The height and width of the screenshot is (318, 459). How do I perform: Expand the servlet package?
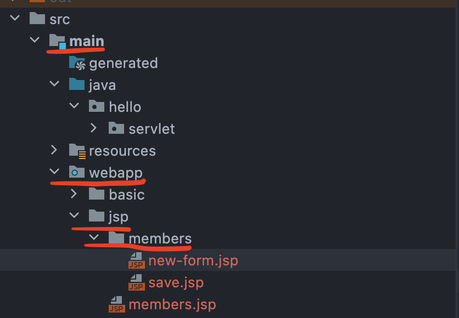pyautogui.click(x=94, y=128)
